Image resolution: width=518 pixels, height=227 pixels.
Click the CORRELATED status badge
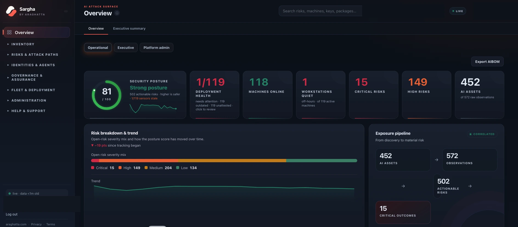coord(482,134)
